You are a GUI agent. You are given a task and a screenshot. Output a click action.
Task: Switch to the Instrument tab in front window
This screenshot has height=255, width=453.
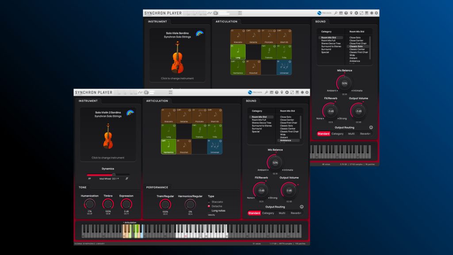(x=88, y=101)
